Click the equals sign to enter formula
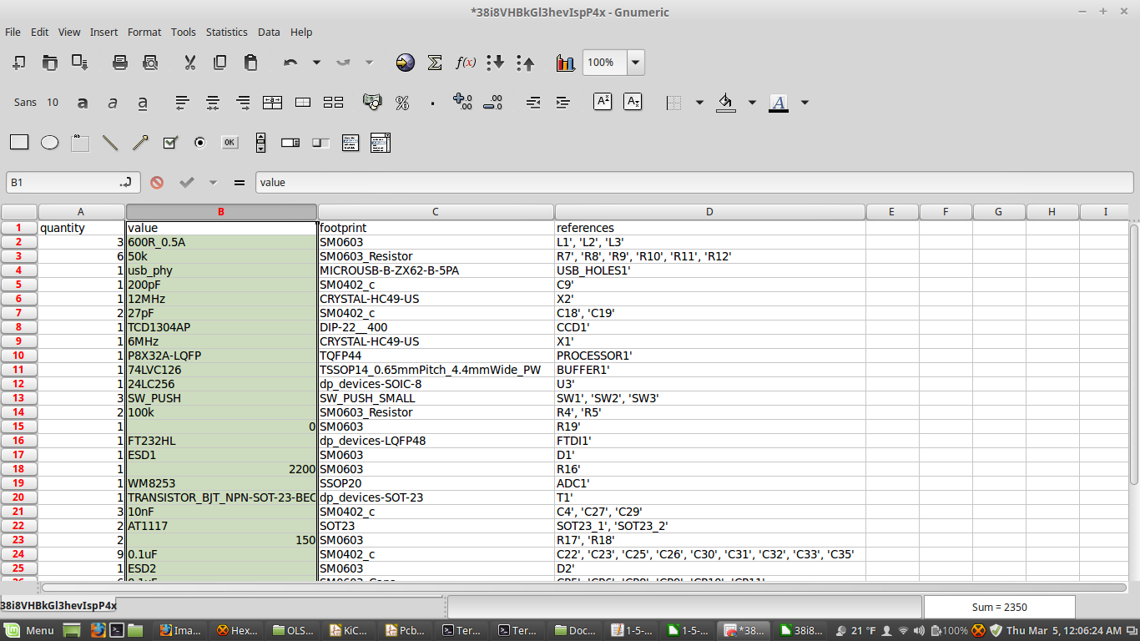 point(240,182)
